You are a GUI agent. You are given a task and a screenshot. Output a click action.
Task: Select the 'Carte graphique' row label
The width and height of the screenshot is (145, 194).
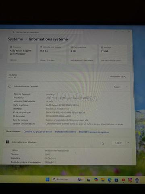pyautogui.click(x=21, y=105)
